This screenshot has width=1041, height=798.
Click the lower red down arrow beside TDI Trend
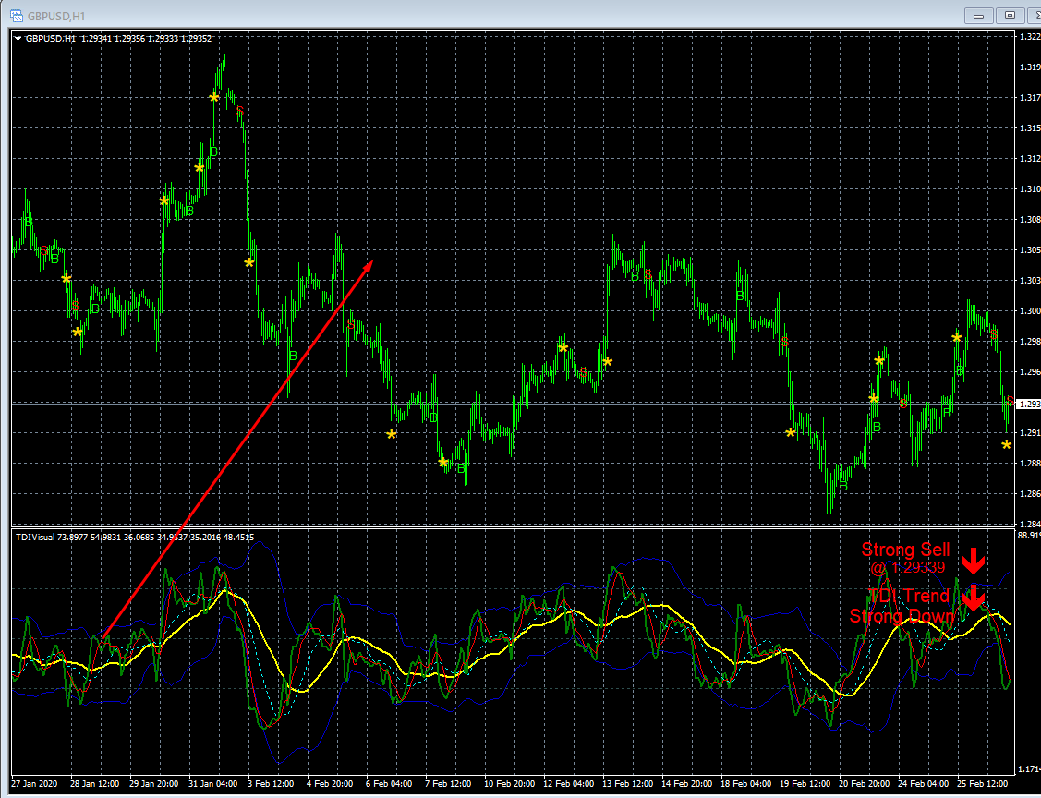coord(974,598)
